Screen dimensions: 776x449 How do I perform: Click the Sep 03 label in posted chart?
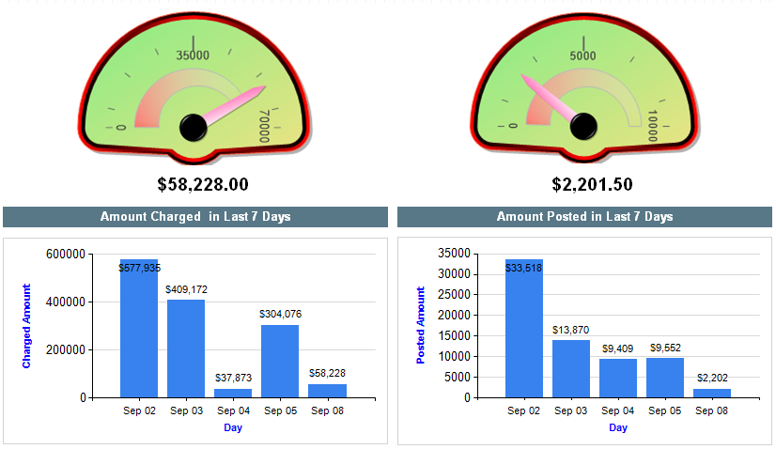coord(570,410)
